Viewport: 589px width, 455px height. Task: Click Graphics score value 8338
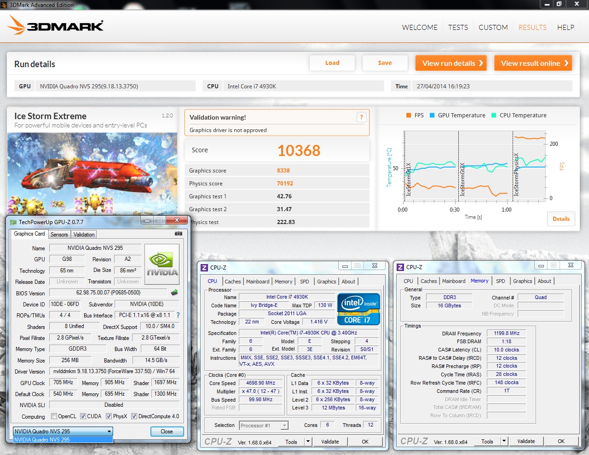[283, 171]
